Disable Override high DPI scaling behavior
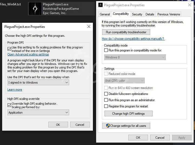Image resolution: width=195 pixels, height=145 pixels. 9,104
